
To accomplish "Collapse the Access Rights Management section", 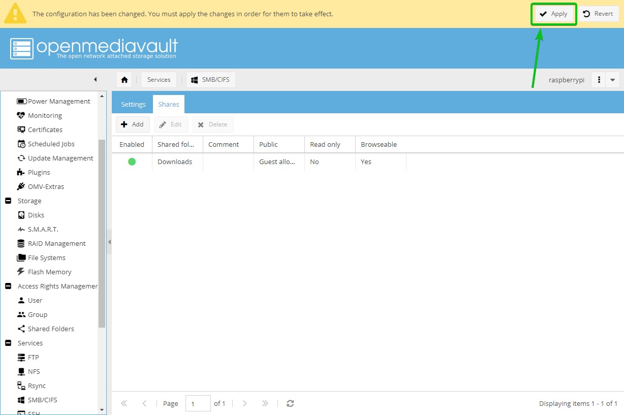I will point(8,286).
